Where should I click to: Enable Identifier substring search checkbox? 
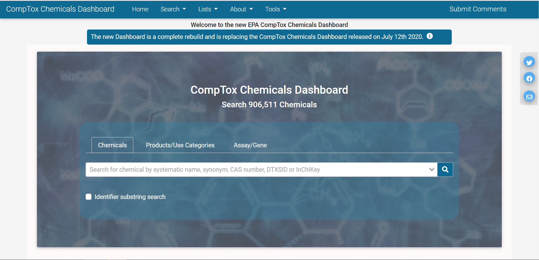[89, 197]
